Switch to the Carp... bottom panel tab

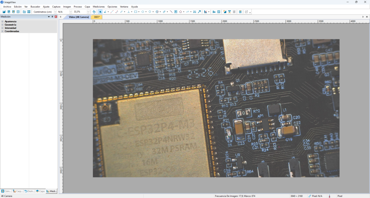(18, 191)
